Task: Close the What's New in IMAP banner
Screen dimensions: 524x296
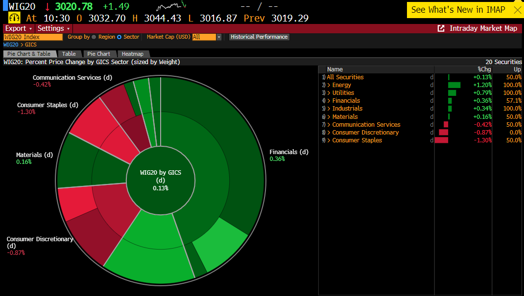Action: (x=517, y=10)
